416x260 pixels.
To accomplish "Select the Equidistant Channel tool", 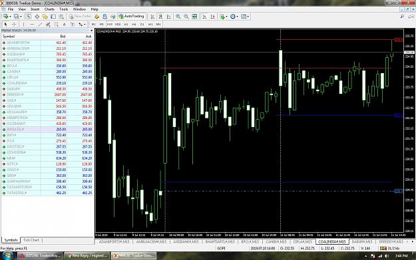I will (48, 25).
